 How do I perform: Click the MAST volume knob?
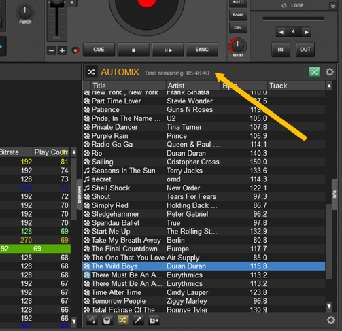(238, 46)
